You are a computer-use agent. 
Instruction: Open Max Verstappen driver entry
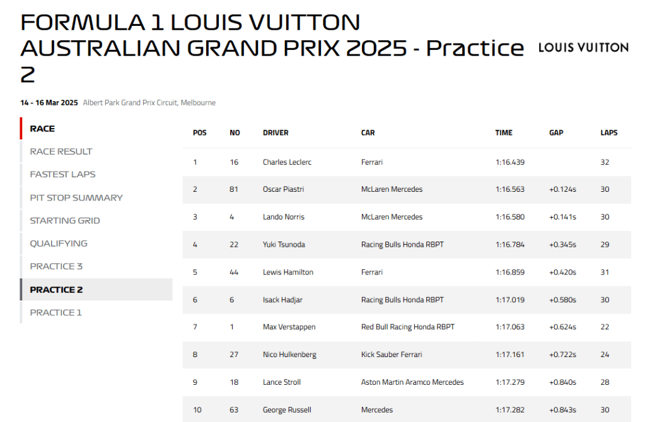pos(289,327)
